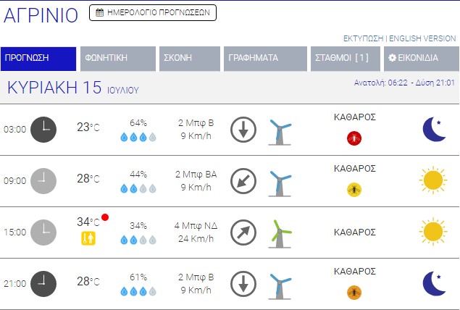Click the moon icon for 21:00
Viewport: 460px width, 310px height.
click(433, 284)
